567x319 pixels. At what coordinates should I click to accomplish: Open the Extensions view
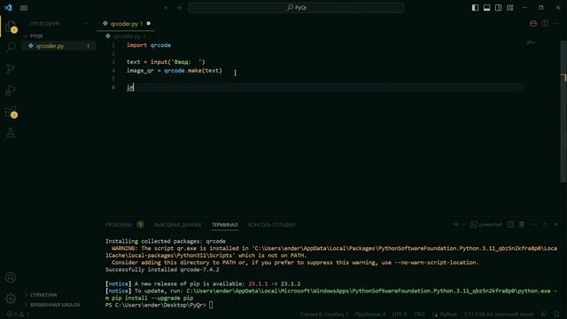(11, 112)
